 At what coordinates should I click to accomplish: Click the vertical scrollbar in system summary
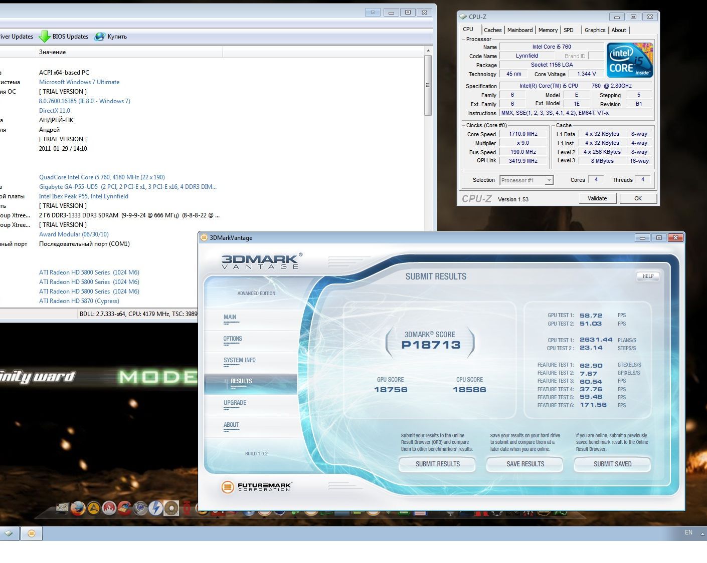[428, 86]
